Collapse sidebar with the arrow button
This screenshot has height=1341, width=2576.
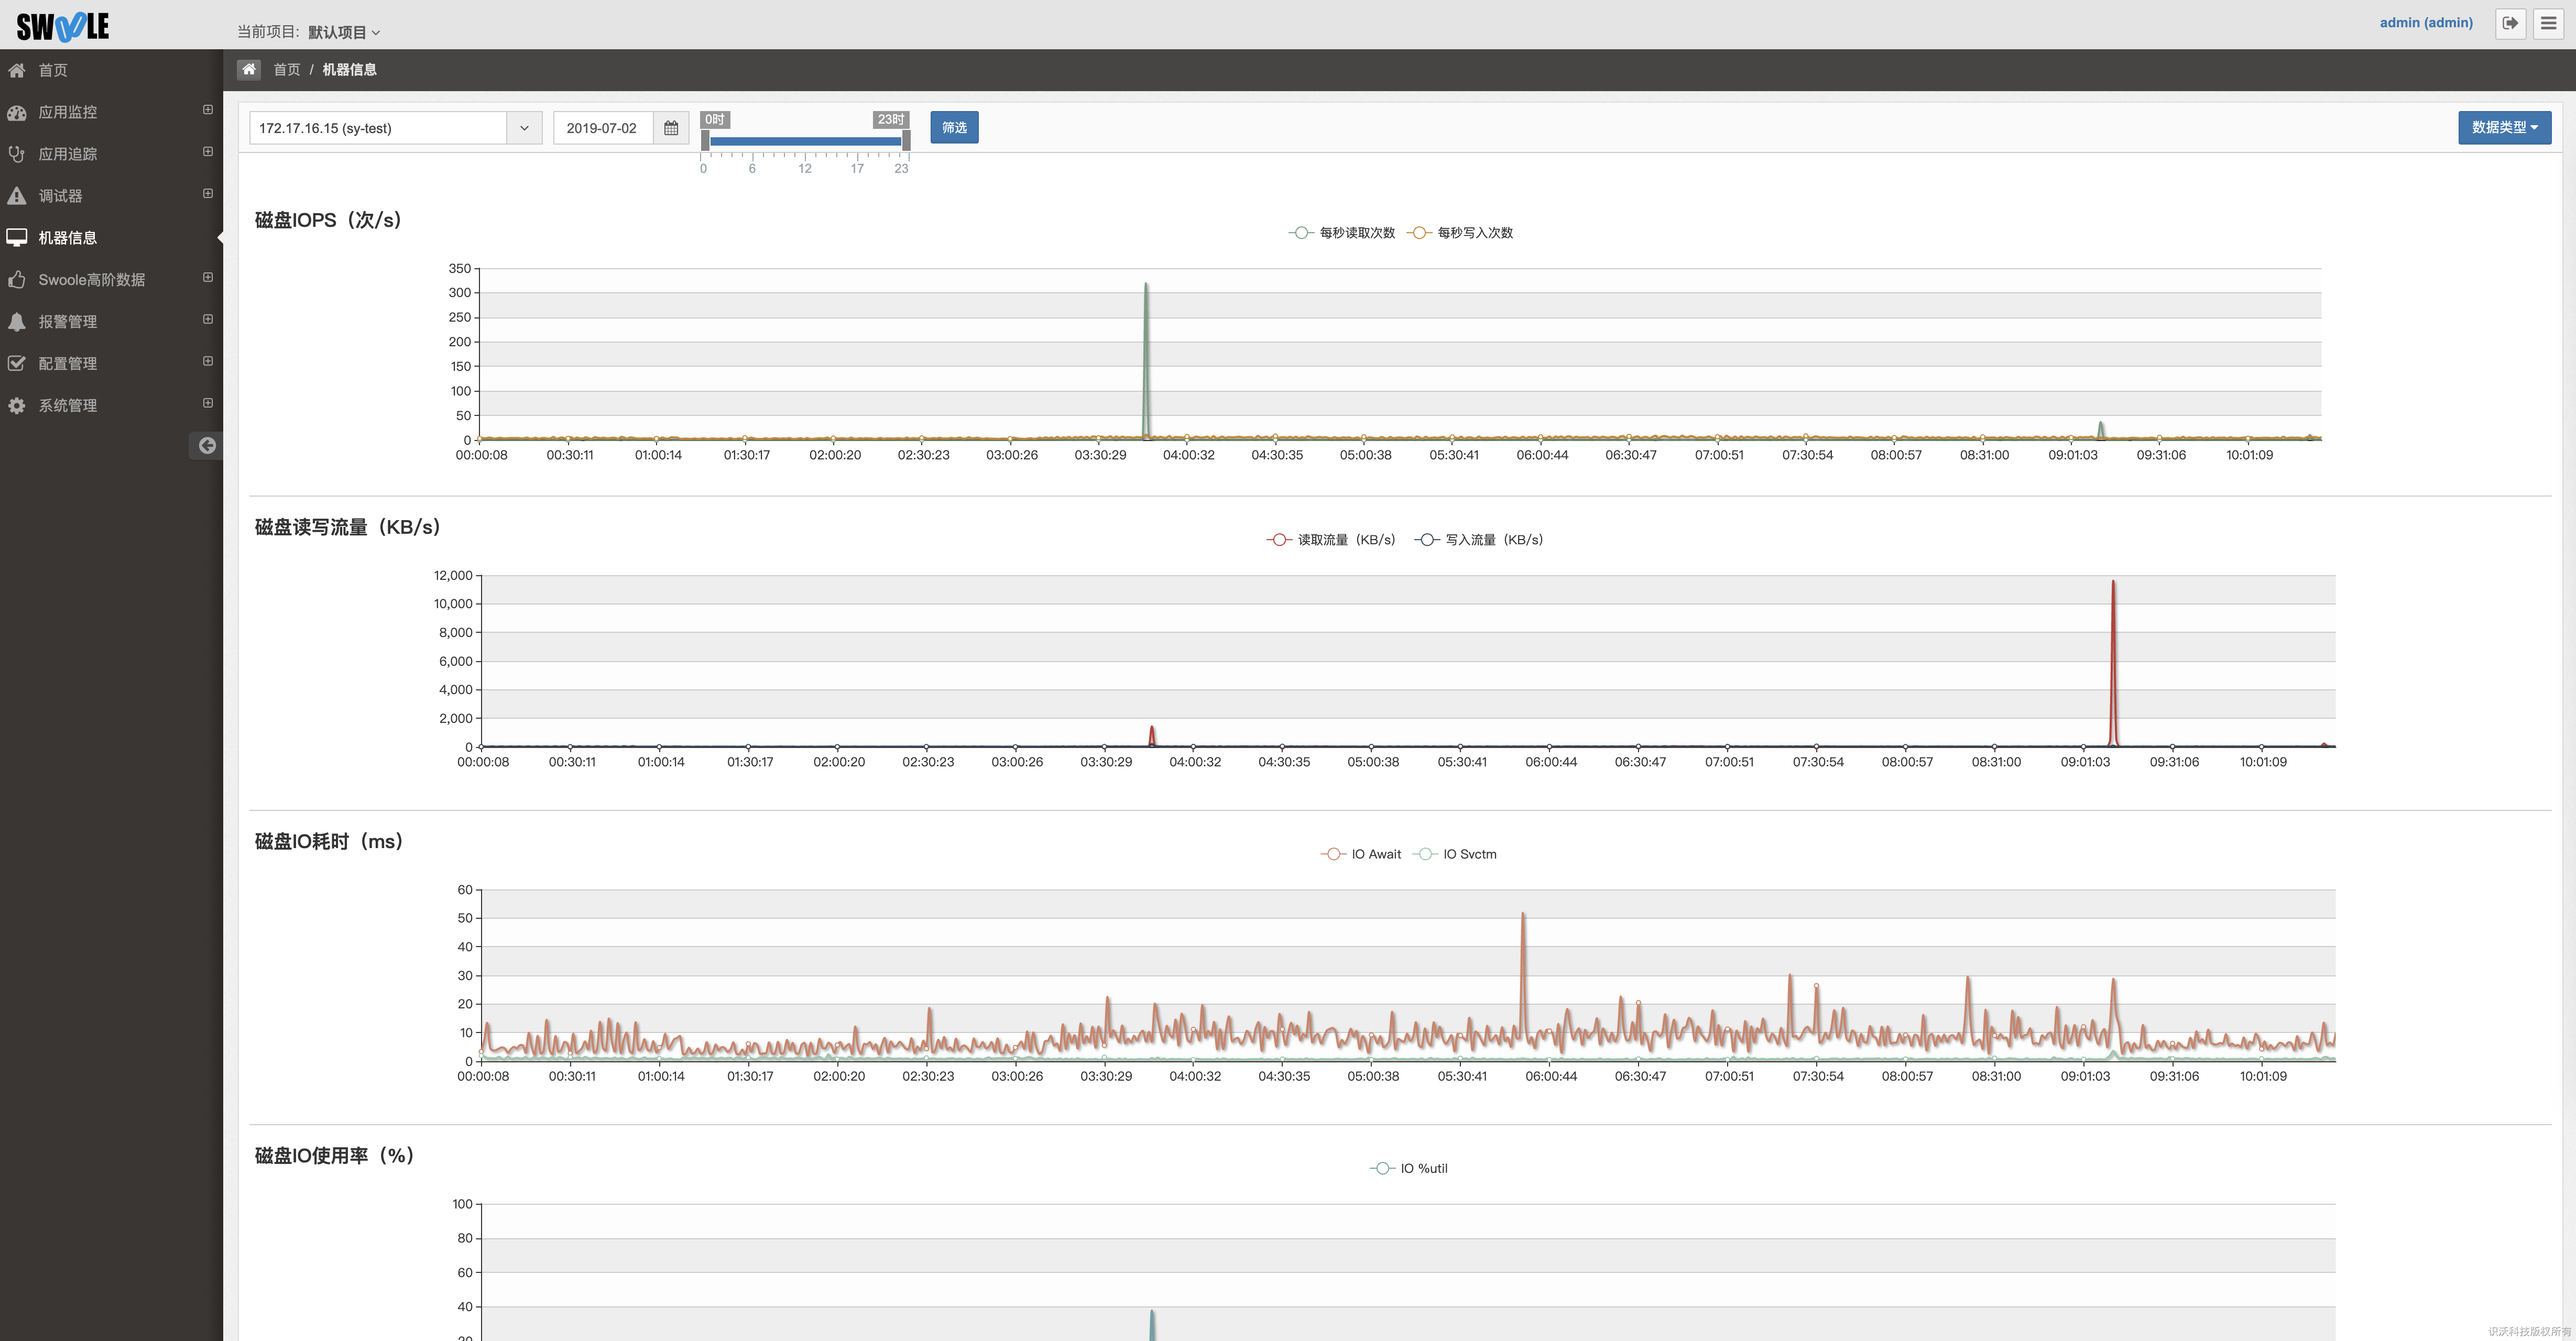[x=207, y=446]
